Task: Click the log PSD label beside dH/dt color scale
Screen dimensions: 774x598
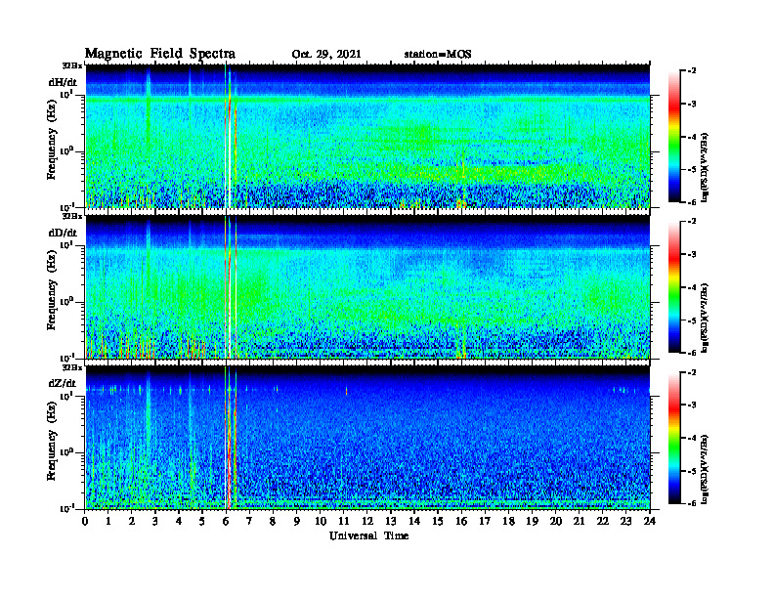Action: (x=705, y=167)
